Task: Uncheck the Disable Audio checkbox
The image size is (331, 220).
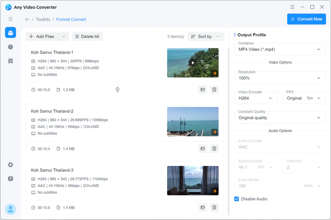Action: pyautogui.click(x=237, y=199)
